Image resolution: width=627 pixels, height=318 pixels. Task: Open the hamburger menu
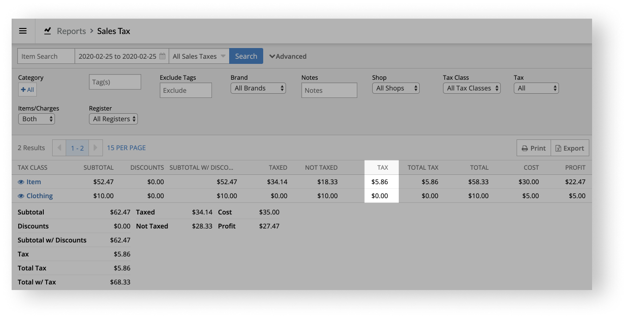pyautogui.click(x=23, y=31)
